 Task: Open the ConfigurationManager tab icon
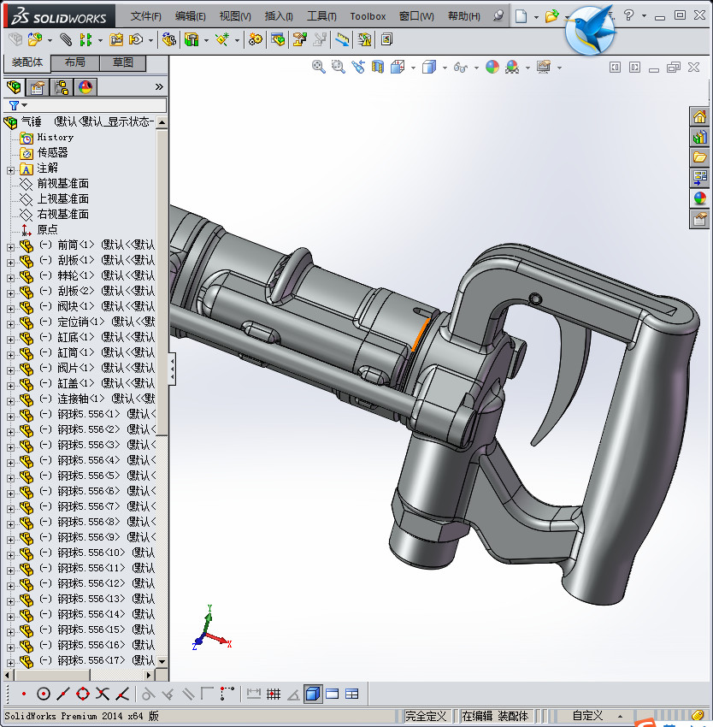62,87
